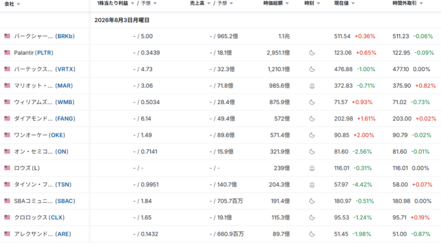This screenshot has width=441, height=244.
Task: Click the moon icon in the CLX row
Action: tap(312, 217)
